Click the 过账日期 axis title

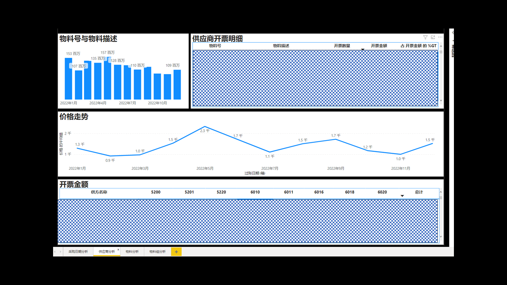(x=255, y=173)
